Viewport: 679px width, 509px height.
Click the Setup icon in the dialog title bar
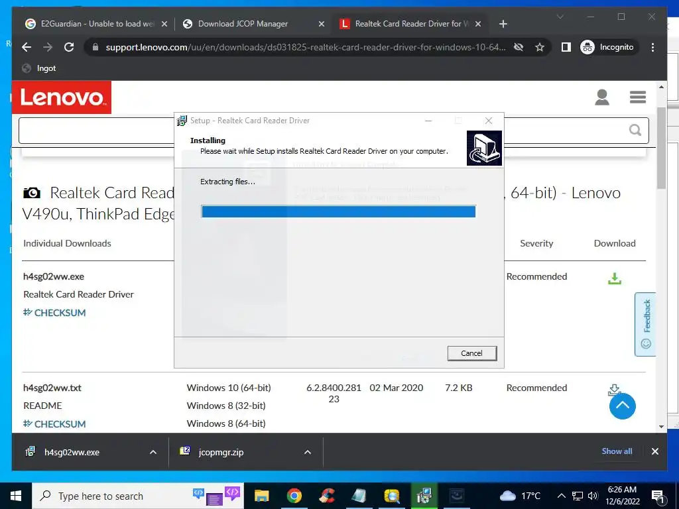pos(182,121)
